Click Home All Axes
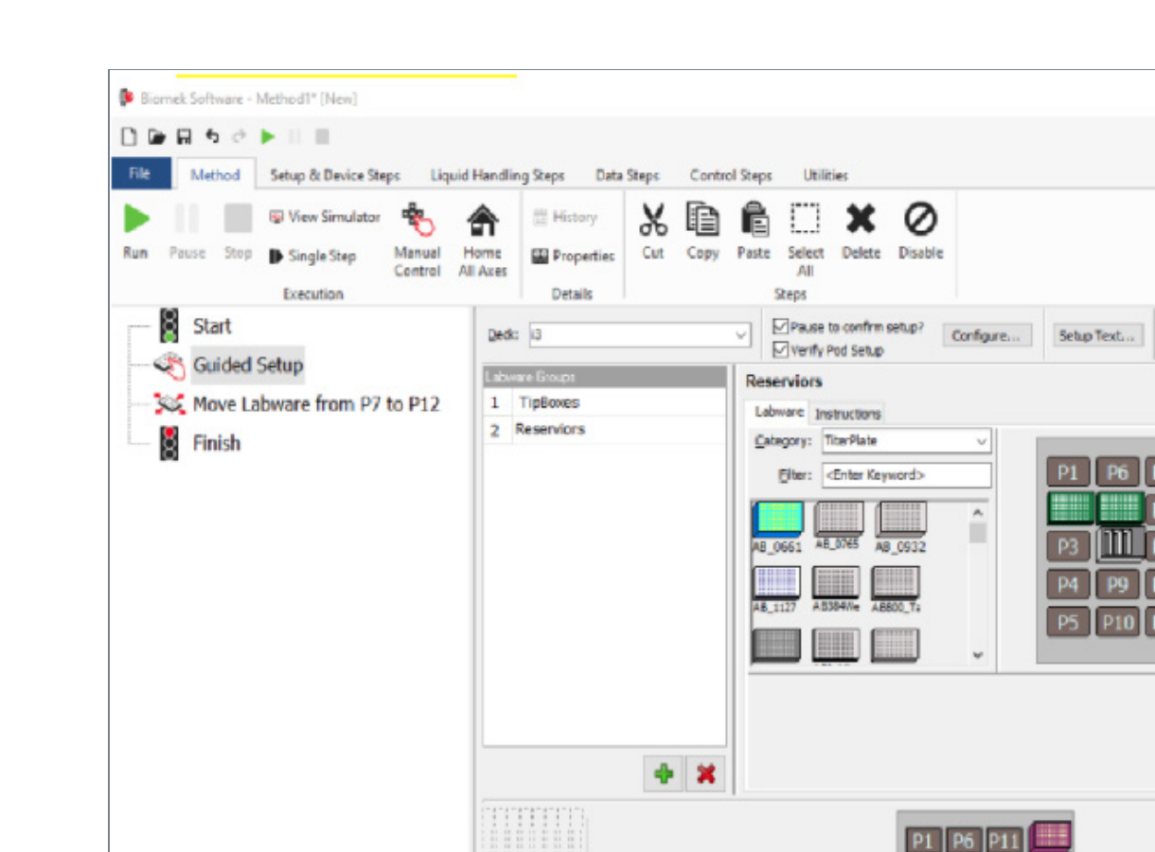Image resolution: width=1155 pixels, height=852 pixels. [x=483, y=240]
